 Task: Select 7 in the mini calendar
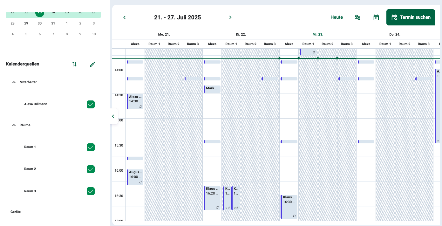click(53, 34)
